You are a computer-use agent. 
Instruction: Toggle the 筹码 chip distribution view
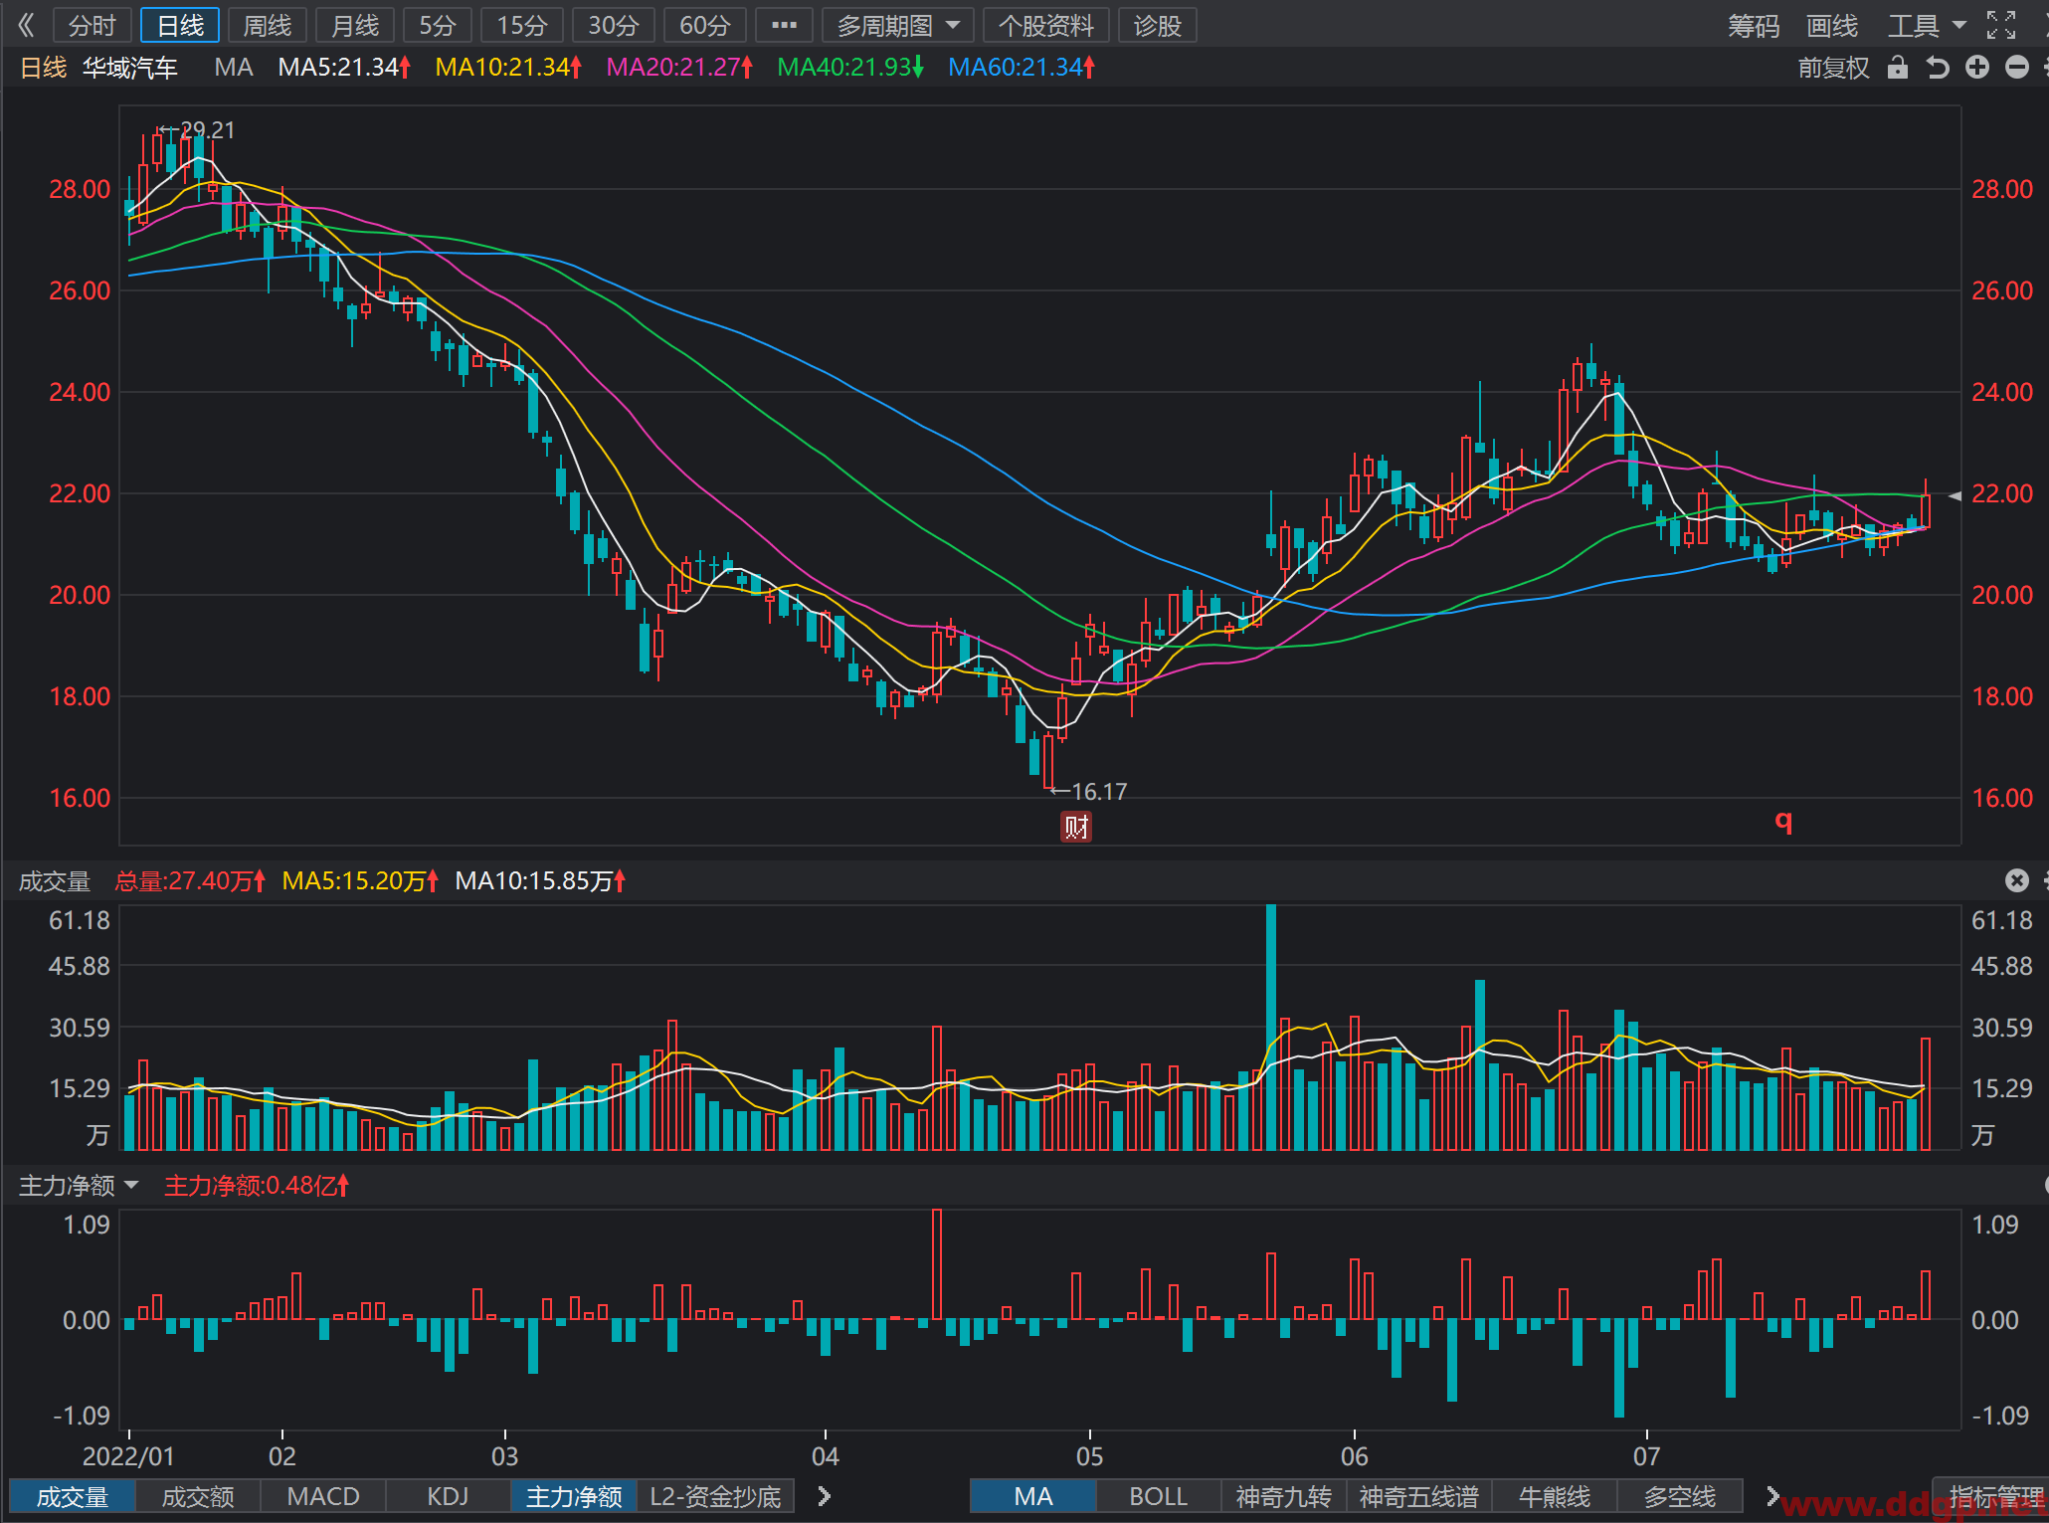(1754, 26)
